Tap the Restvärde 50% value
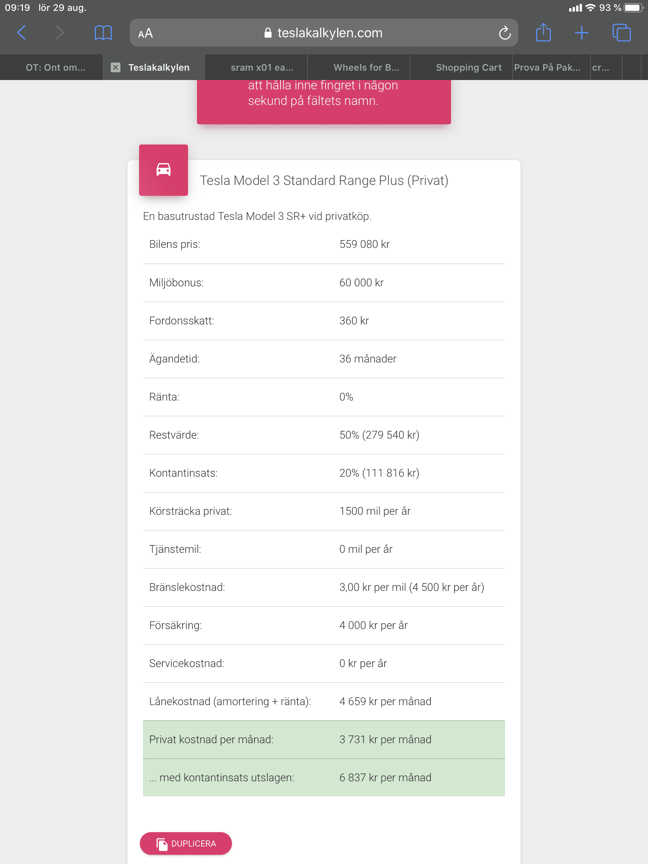648x864 pixels. (379, 435)
